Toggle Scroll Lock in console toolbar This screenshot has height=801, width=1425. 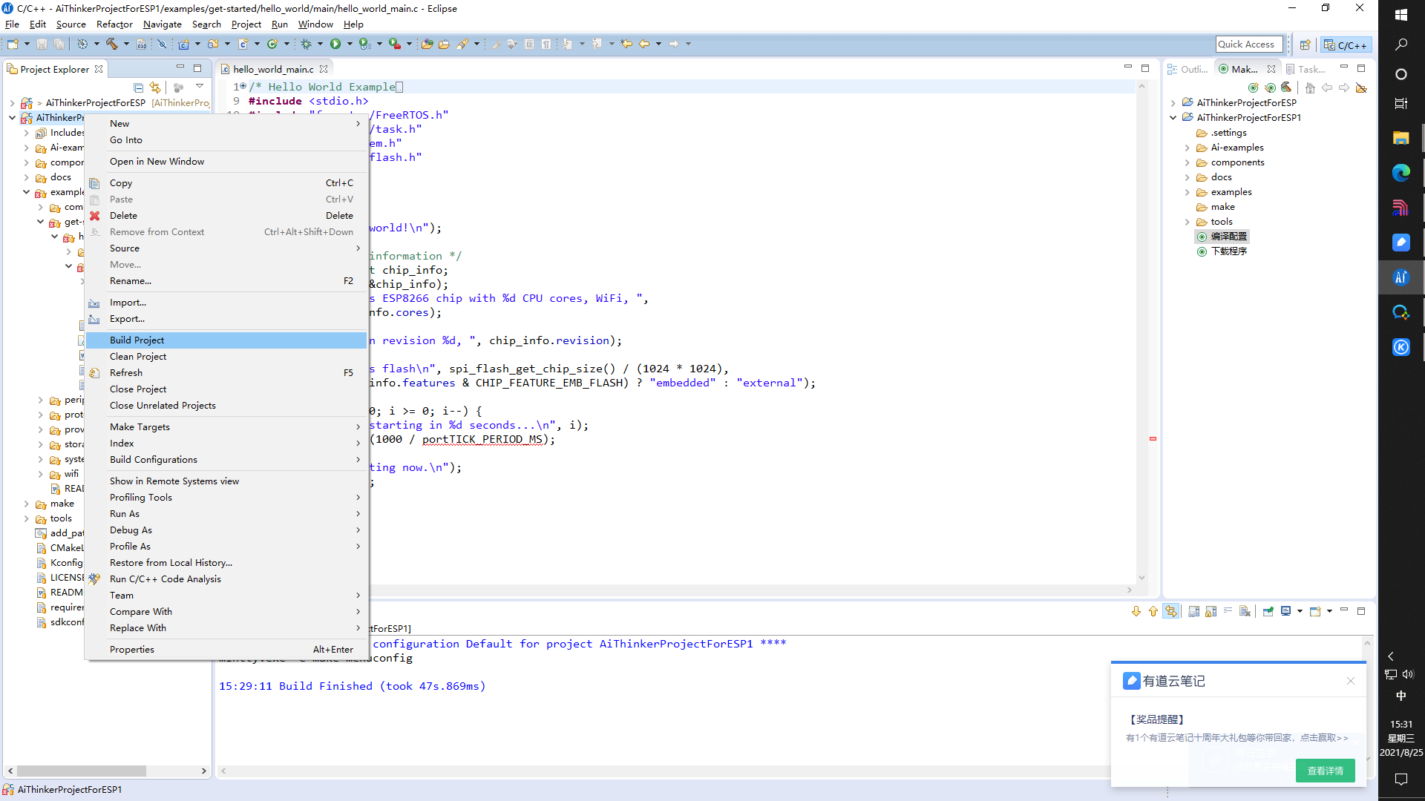coord(1211,611)
